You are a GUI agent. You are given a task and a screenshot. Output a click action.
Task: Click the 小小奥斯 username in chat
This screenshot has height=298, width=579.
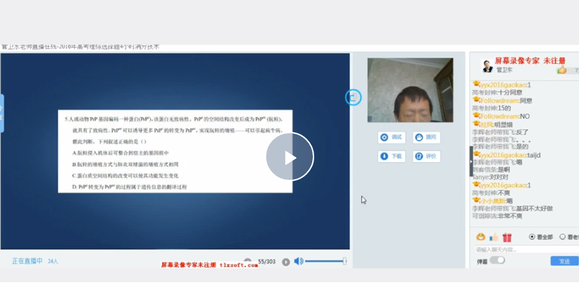click(x=493, y=201)
